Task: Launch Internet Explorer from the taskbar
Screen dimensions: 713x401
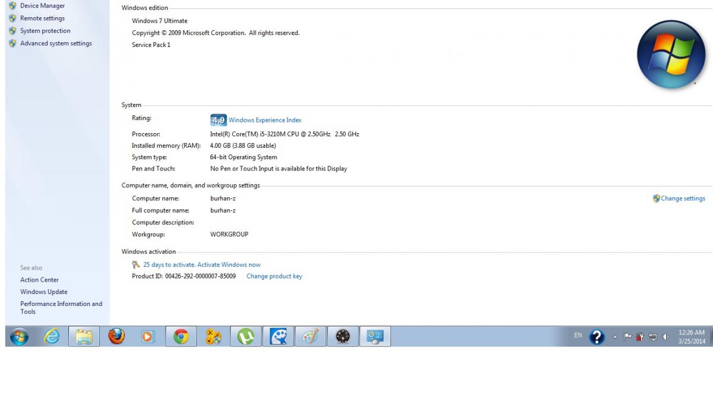Action: point(52,337)
